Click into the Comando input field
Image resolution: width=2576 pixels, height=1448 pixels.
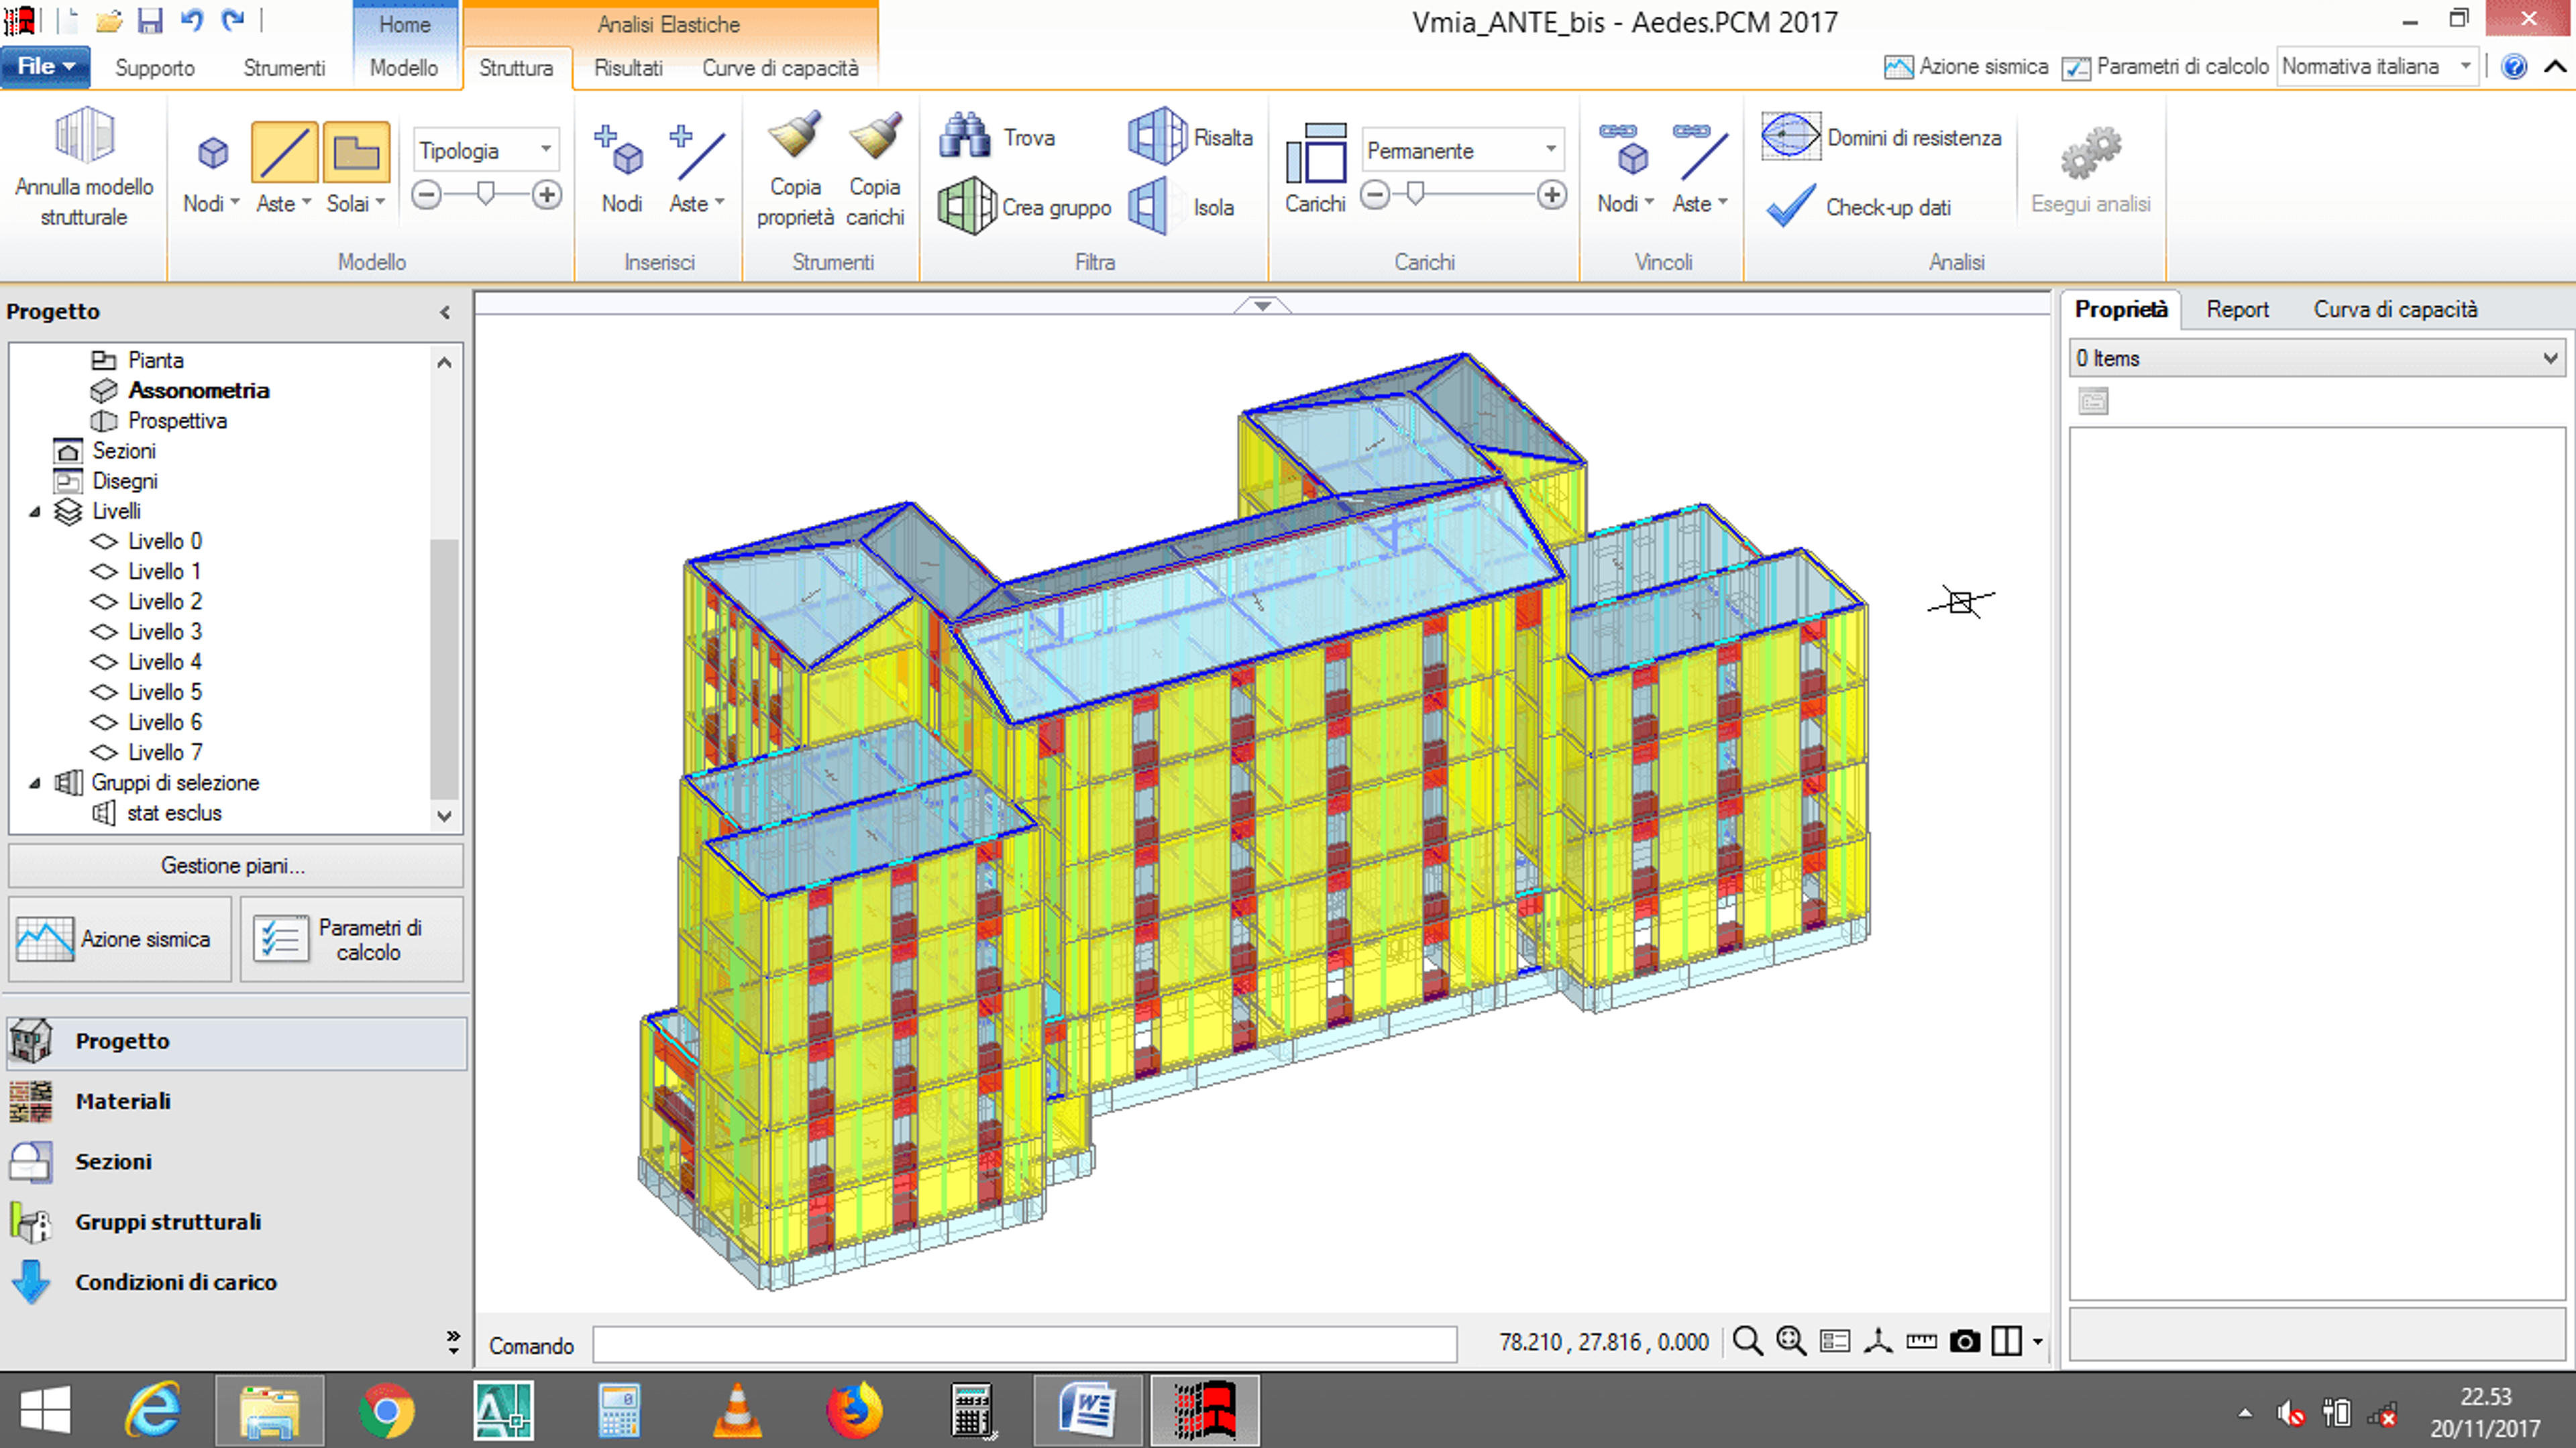1024,1345
